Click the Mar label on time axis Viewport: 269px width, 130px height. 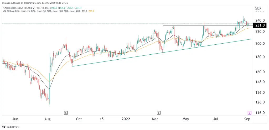coord(156,119)
